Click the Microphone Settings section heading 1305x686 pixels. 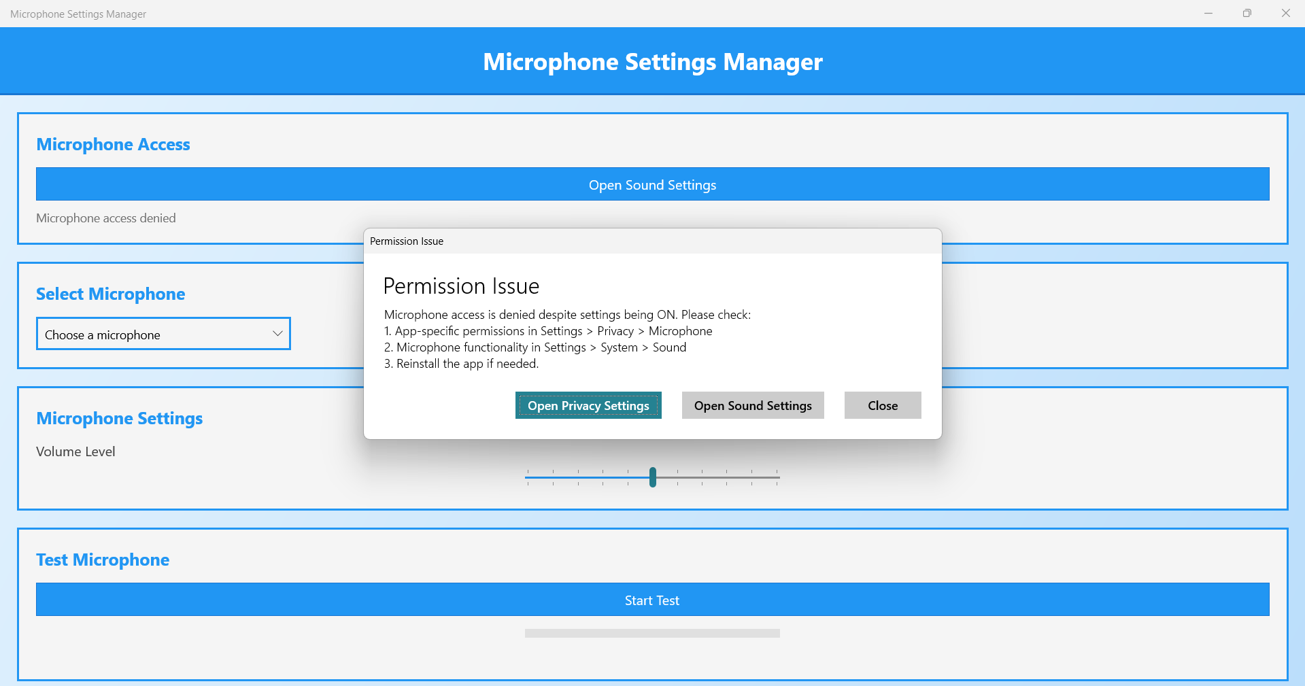point(119,418)
